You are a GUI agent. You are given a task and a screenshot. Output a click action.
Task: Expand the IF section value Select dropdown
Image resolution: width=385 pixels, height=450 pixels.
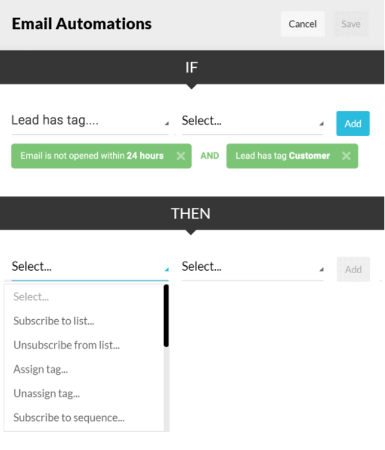[x=253, y=121]
